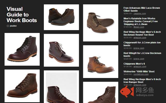Follow the nordstrom.com link
This screenshot has width=166, height=103.
coord(141,74)
